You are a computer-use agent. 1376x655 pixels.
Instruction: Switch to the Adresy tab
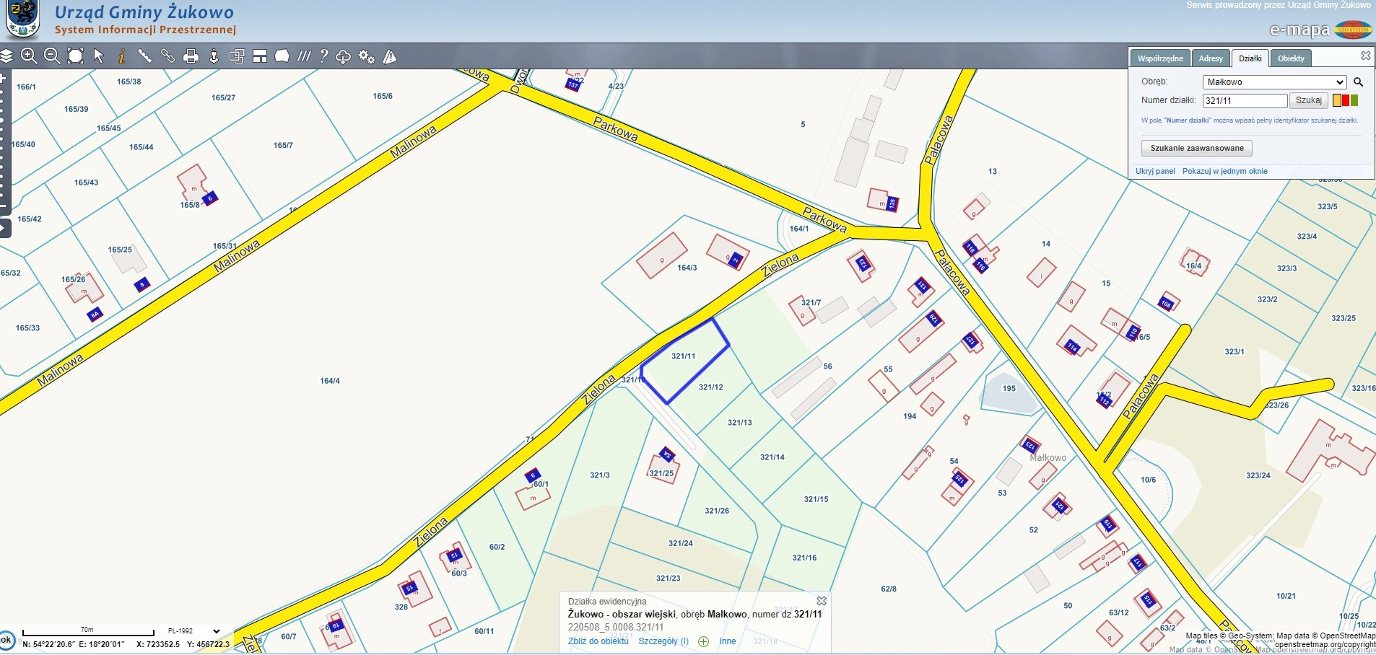coord(1211,58)
